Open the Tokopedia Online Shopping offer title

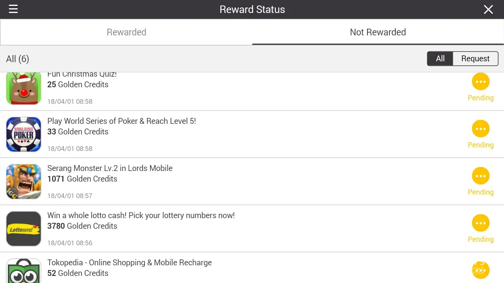pyautogui.click(x=130, y=263)
